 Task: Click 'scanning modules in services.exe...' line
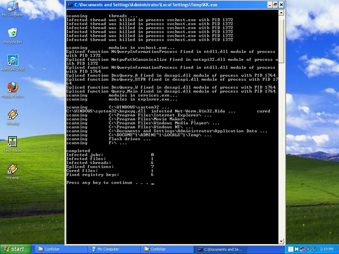coord(122,95)
